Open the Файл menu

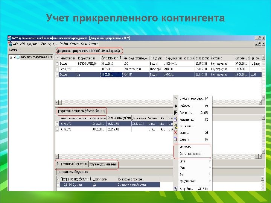tap(15, 44)
